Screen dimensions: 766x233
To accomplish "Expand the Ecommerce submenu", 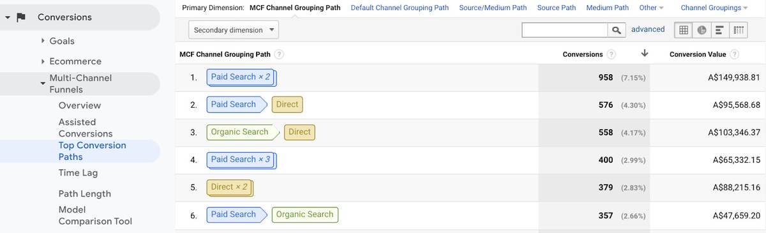I will point(43,61).
